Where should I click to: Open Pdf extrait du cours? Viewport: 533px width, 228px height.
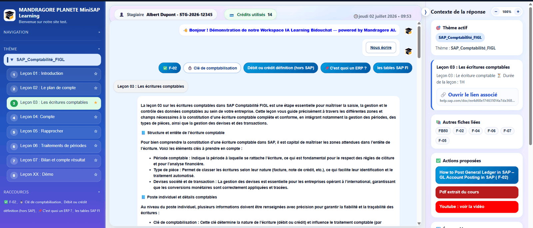click(477, 192)
